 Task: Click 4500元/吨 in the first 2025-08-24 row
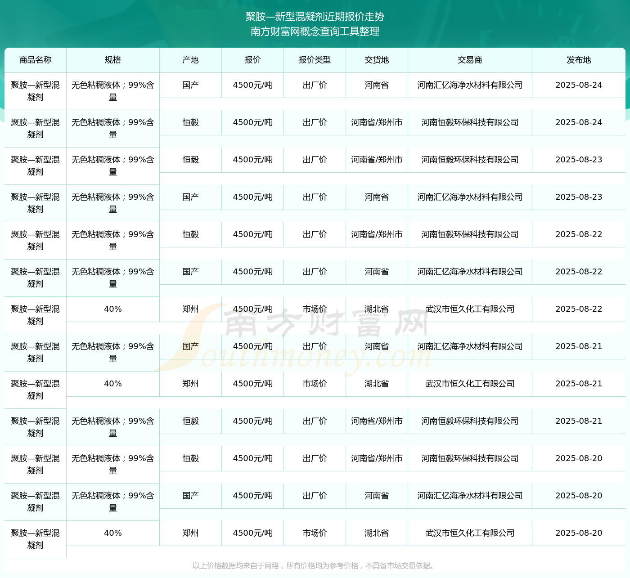(x=252, y=85)
